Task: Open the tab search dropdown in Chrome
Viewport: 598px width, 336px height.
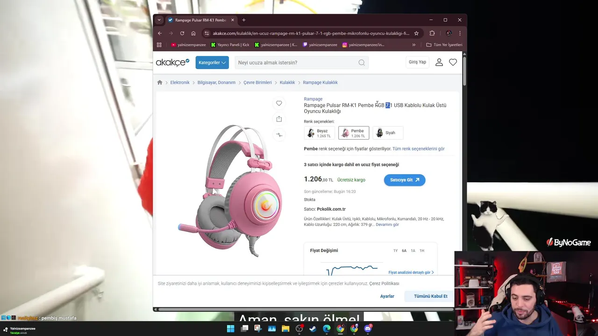Action: point(159,20)
